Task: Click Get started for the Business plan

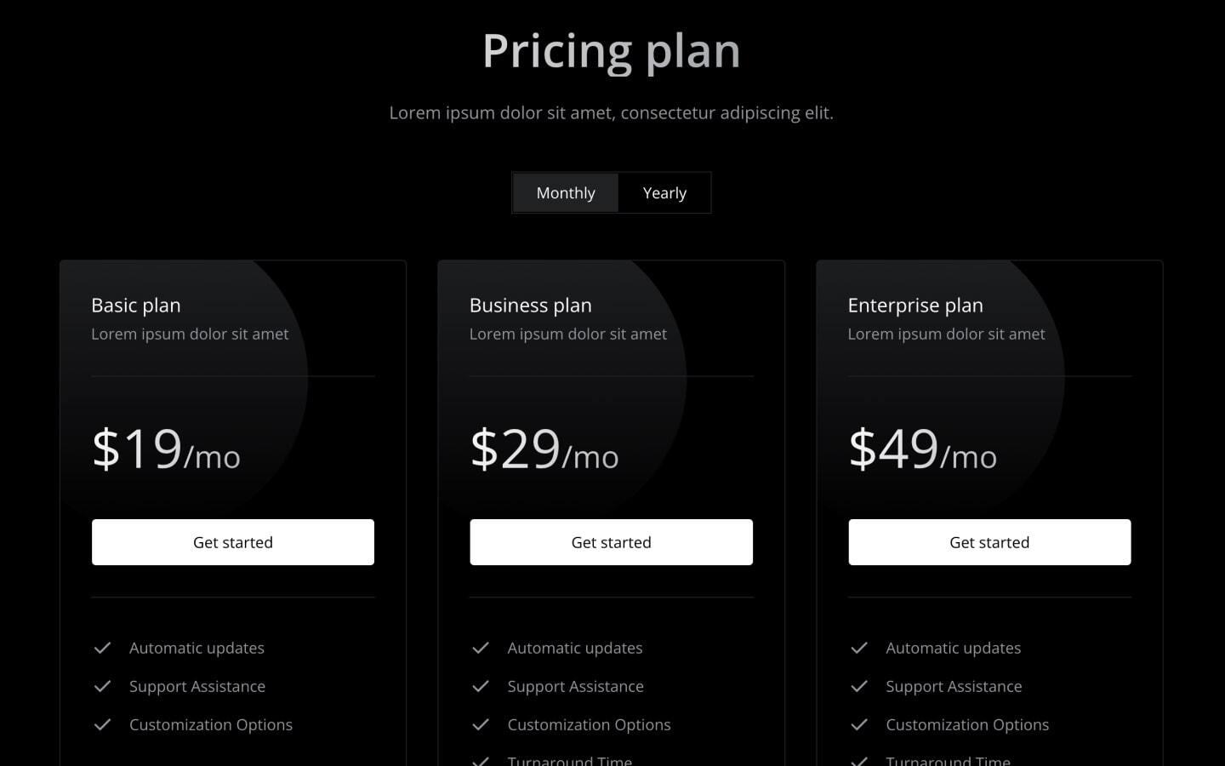Action: point(611,542)
